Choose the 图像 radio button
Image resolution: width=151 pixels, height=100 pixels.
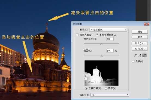pos(106,88)
